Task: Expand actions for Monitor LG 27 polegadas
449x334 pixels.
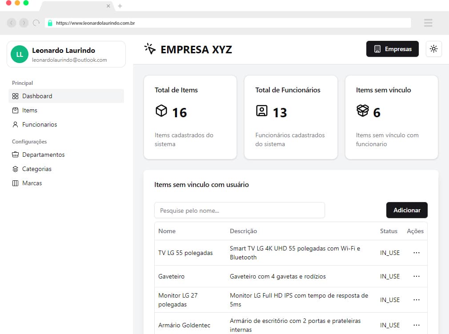Action: (416, 299)
